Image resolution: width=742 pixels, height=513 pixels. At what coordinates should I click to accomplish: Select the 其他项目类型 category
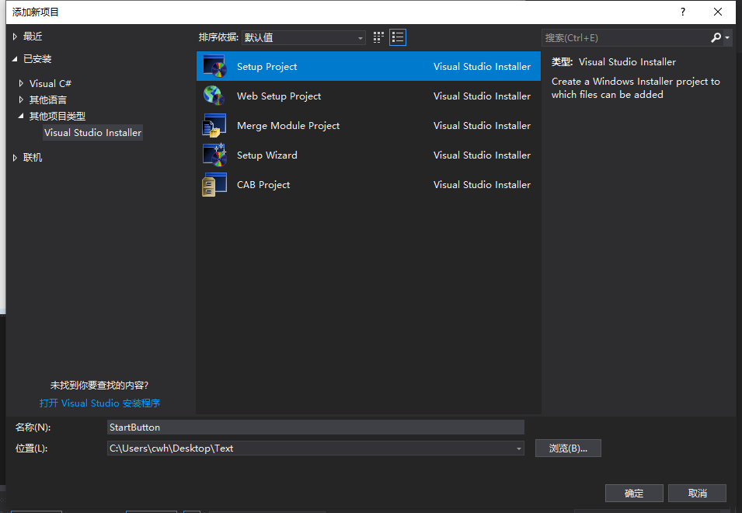(x=57, y=116)
